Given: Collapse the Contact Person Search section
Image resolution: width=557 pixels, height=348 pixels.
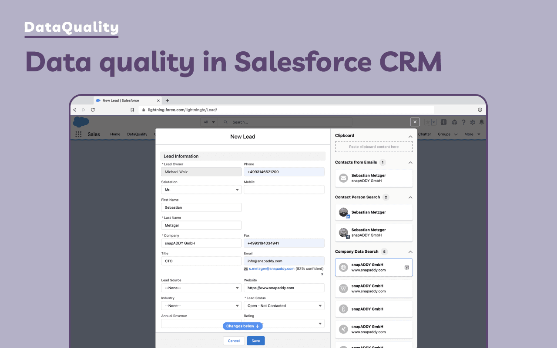Looking at the screenshot, I should [x=410, y=197].
